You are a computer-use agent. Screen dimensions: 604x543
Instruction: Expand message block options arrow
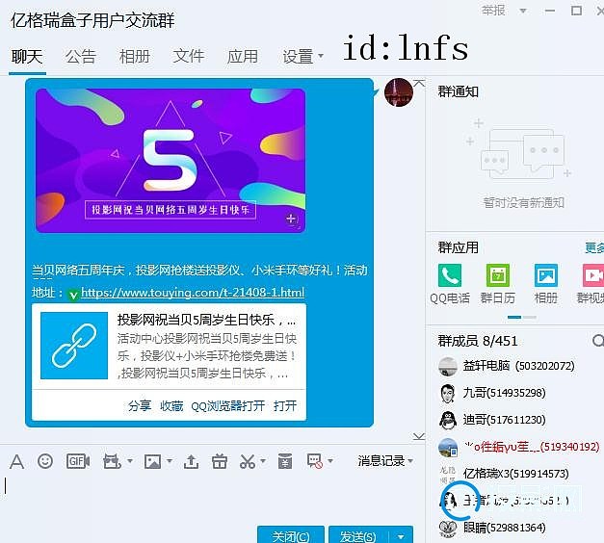330,460
